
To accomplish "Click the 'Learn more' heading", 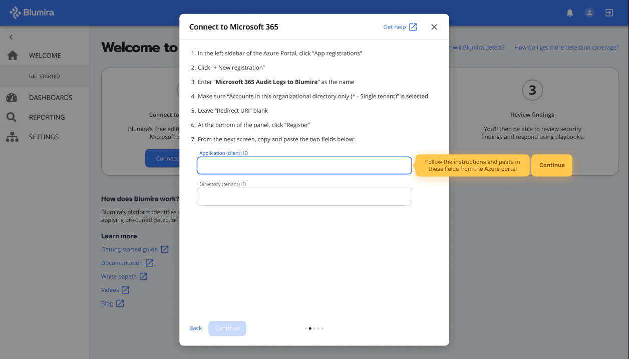I will (x=119, y=236).
